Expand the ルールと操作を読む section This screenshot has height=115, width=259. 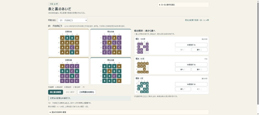[x=183, y=5]
